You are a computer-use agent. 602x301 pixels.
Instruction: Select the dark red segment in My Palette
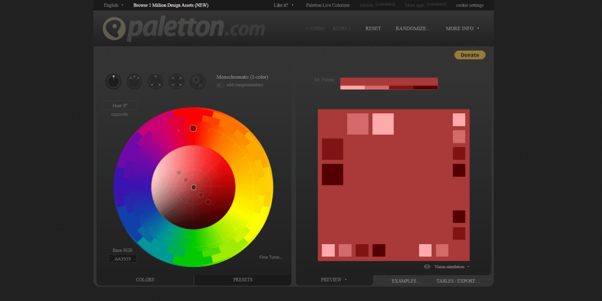pos(401,88)
